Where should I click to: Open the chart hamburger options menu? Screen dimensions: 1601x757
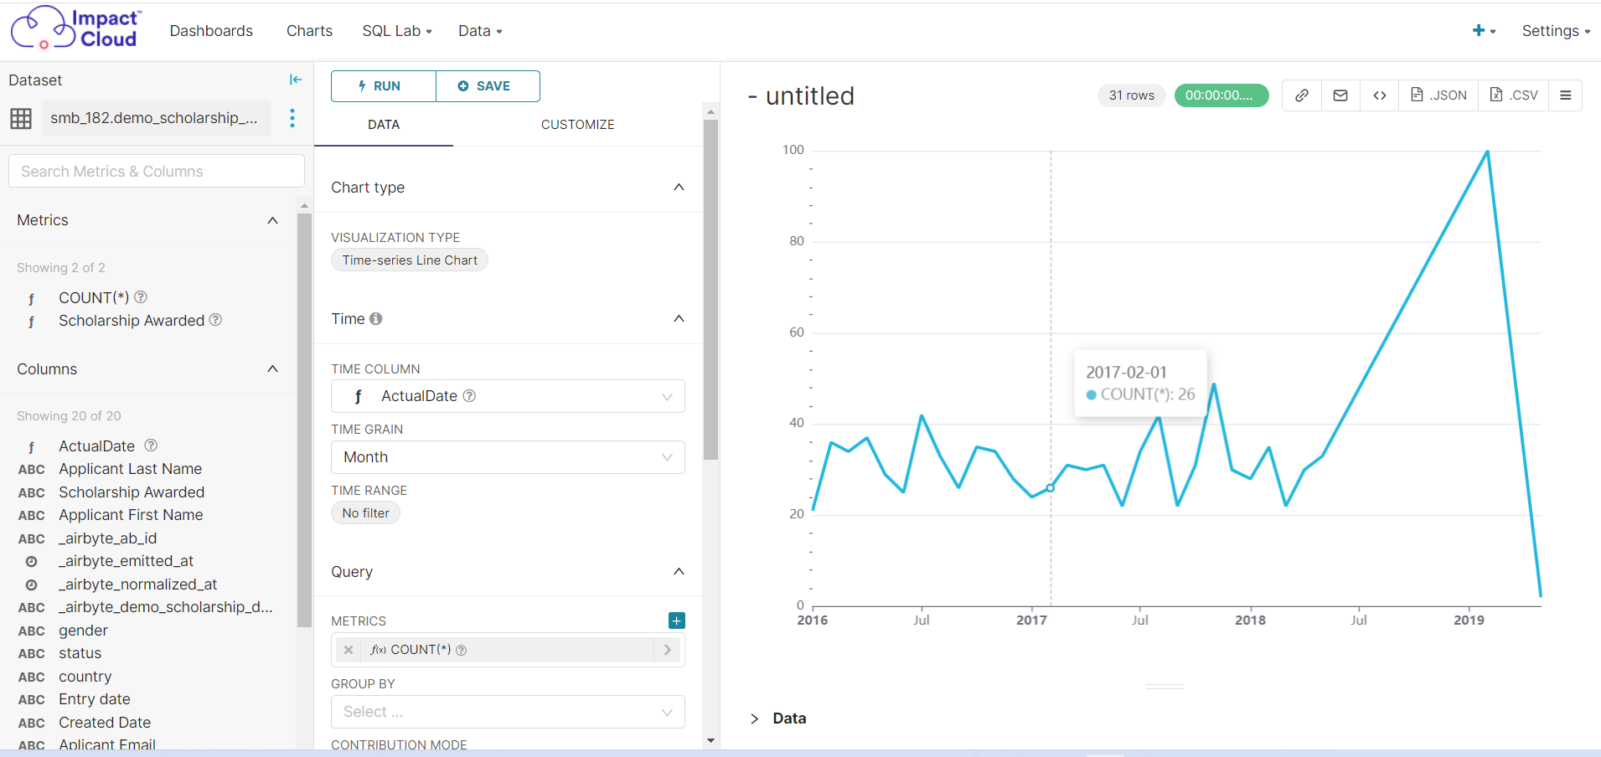click(1566, 95)
